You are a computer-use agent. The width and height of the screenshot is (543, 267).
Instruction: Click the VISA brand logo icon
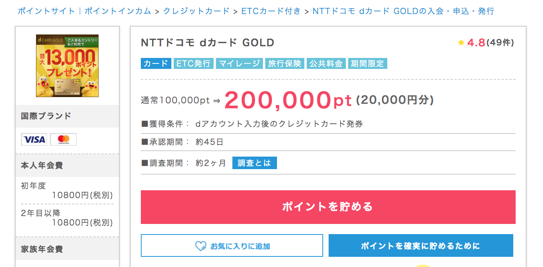point(34,139)
